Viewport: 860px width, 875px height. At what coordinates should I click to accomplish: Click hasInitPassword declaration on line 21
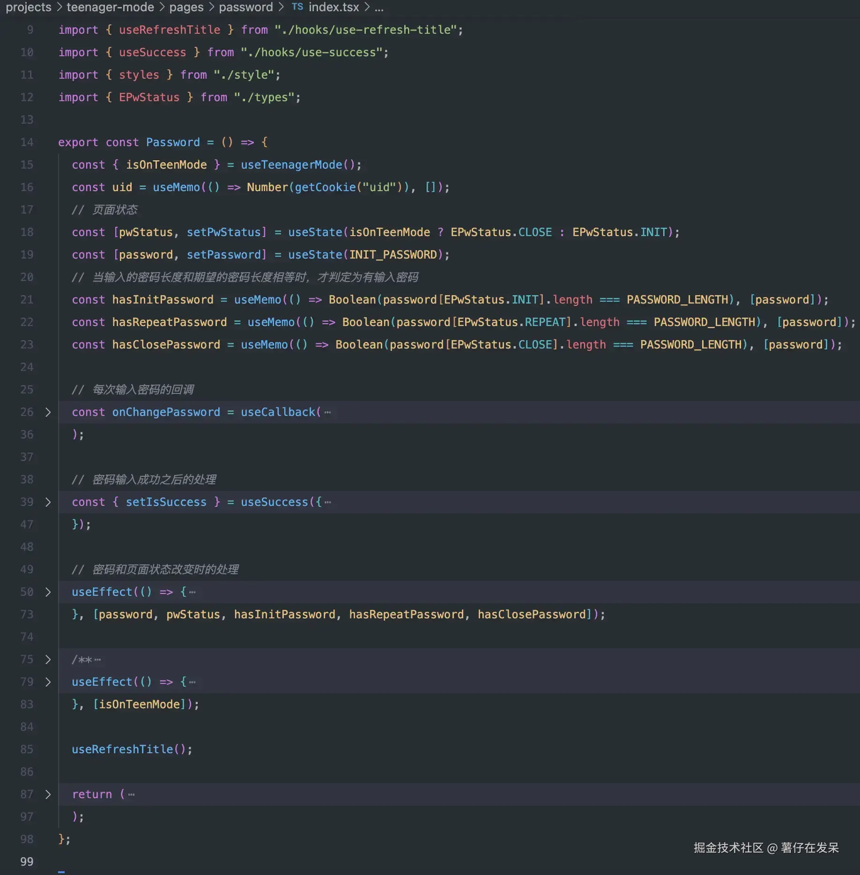tap(163, 300)
